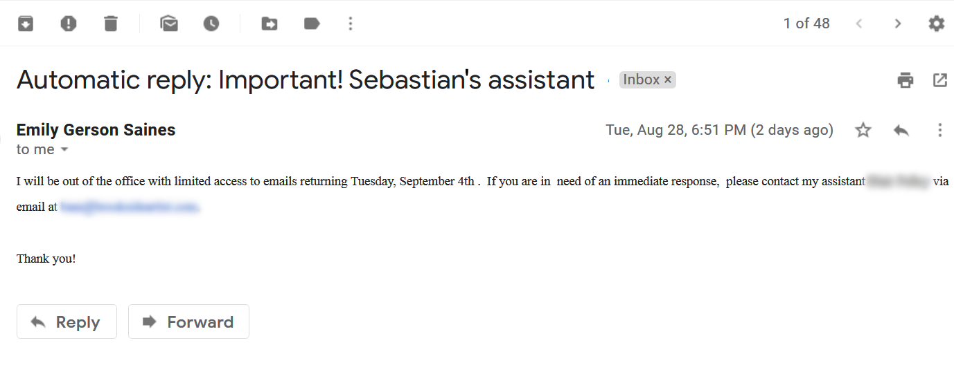
Task: Open the toolbar's three-dot More menu
Action: tap(351, 24)
